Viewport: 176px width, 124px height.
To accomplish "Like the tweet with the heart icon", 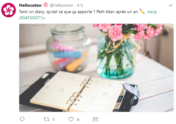I will point(71,119).
